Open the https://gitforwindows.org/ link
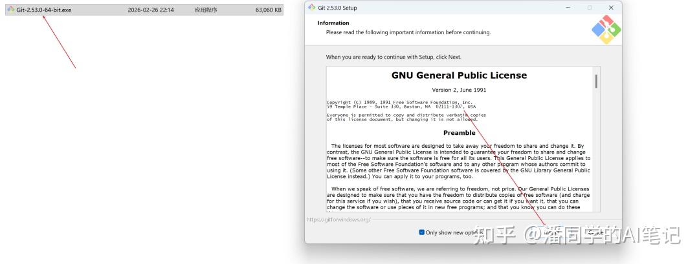 (338, 219)
